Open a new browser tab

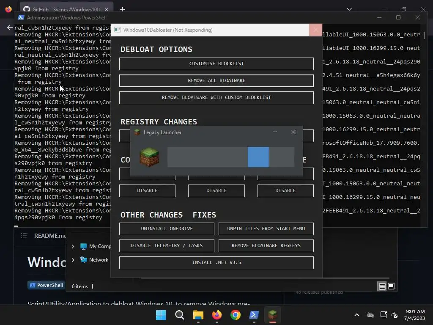pyautogui.click(x=122, y=9)
